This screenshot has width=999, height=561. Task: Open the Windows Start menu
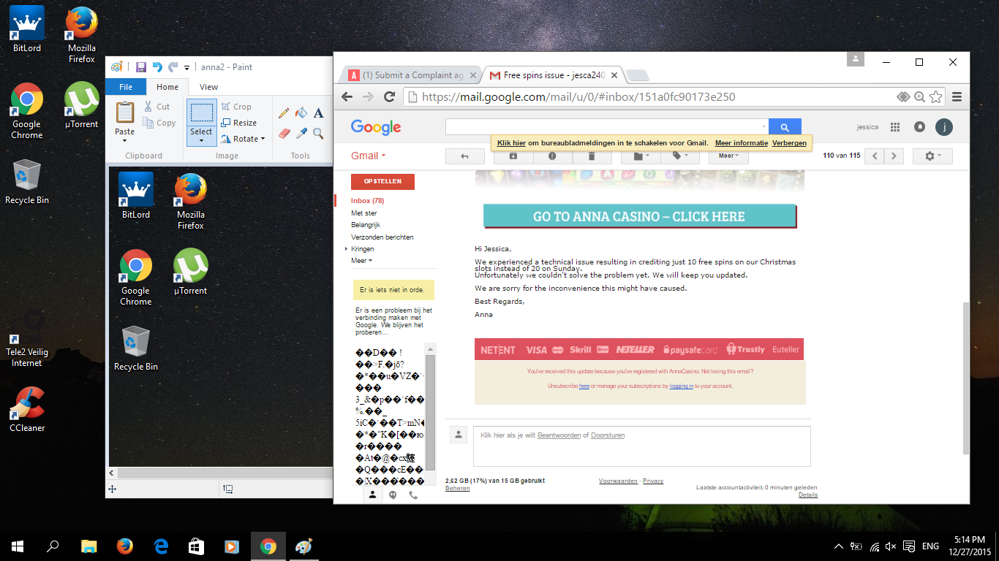(x=18, y=546)
